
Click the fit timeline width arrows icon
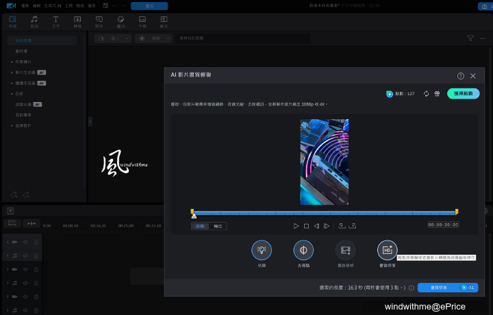[x=31, y=223]
